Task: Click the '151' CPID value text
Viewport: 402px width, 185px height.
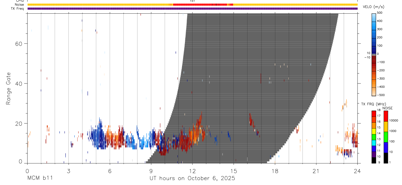Action: [192, 1]
